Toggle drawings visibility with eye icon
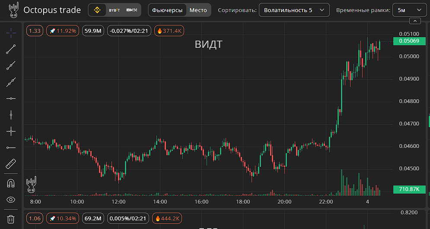The image size is (430, 229). (x=11, y=200)
